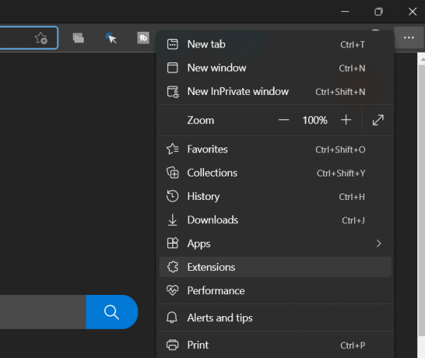Open a New tab from the menu
425x358 pixels.
pyautogui.click(x=275, y=44)
